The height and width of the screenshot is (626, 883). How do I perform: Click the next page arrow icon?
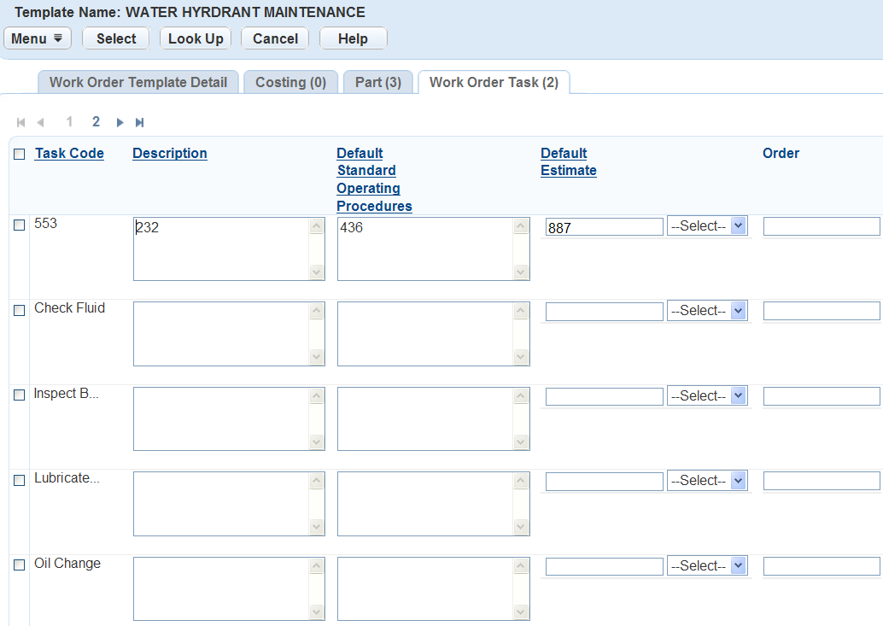pos(120,123)
